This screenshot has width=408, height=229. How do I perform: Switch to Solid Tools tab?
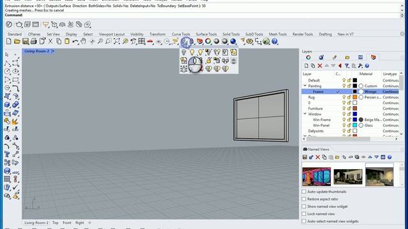231,34
